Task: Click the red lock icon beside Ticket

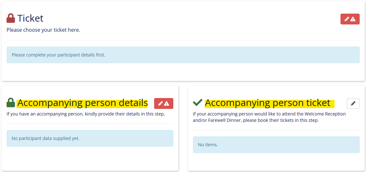Action: coord(11,18)
